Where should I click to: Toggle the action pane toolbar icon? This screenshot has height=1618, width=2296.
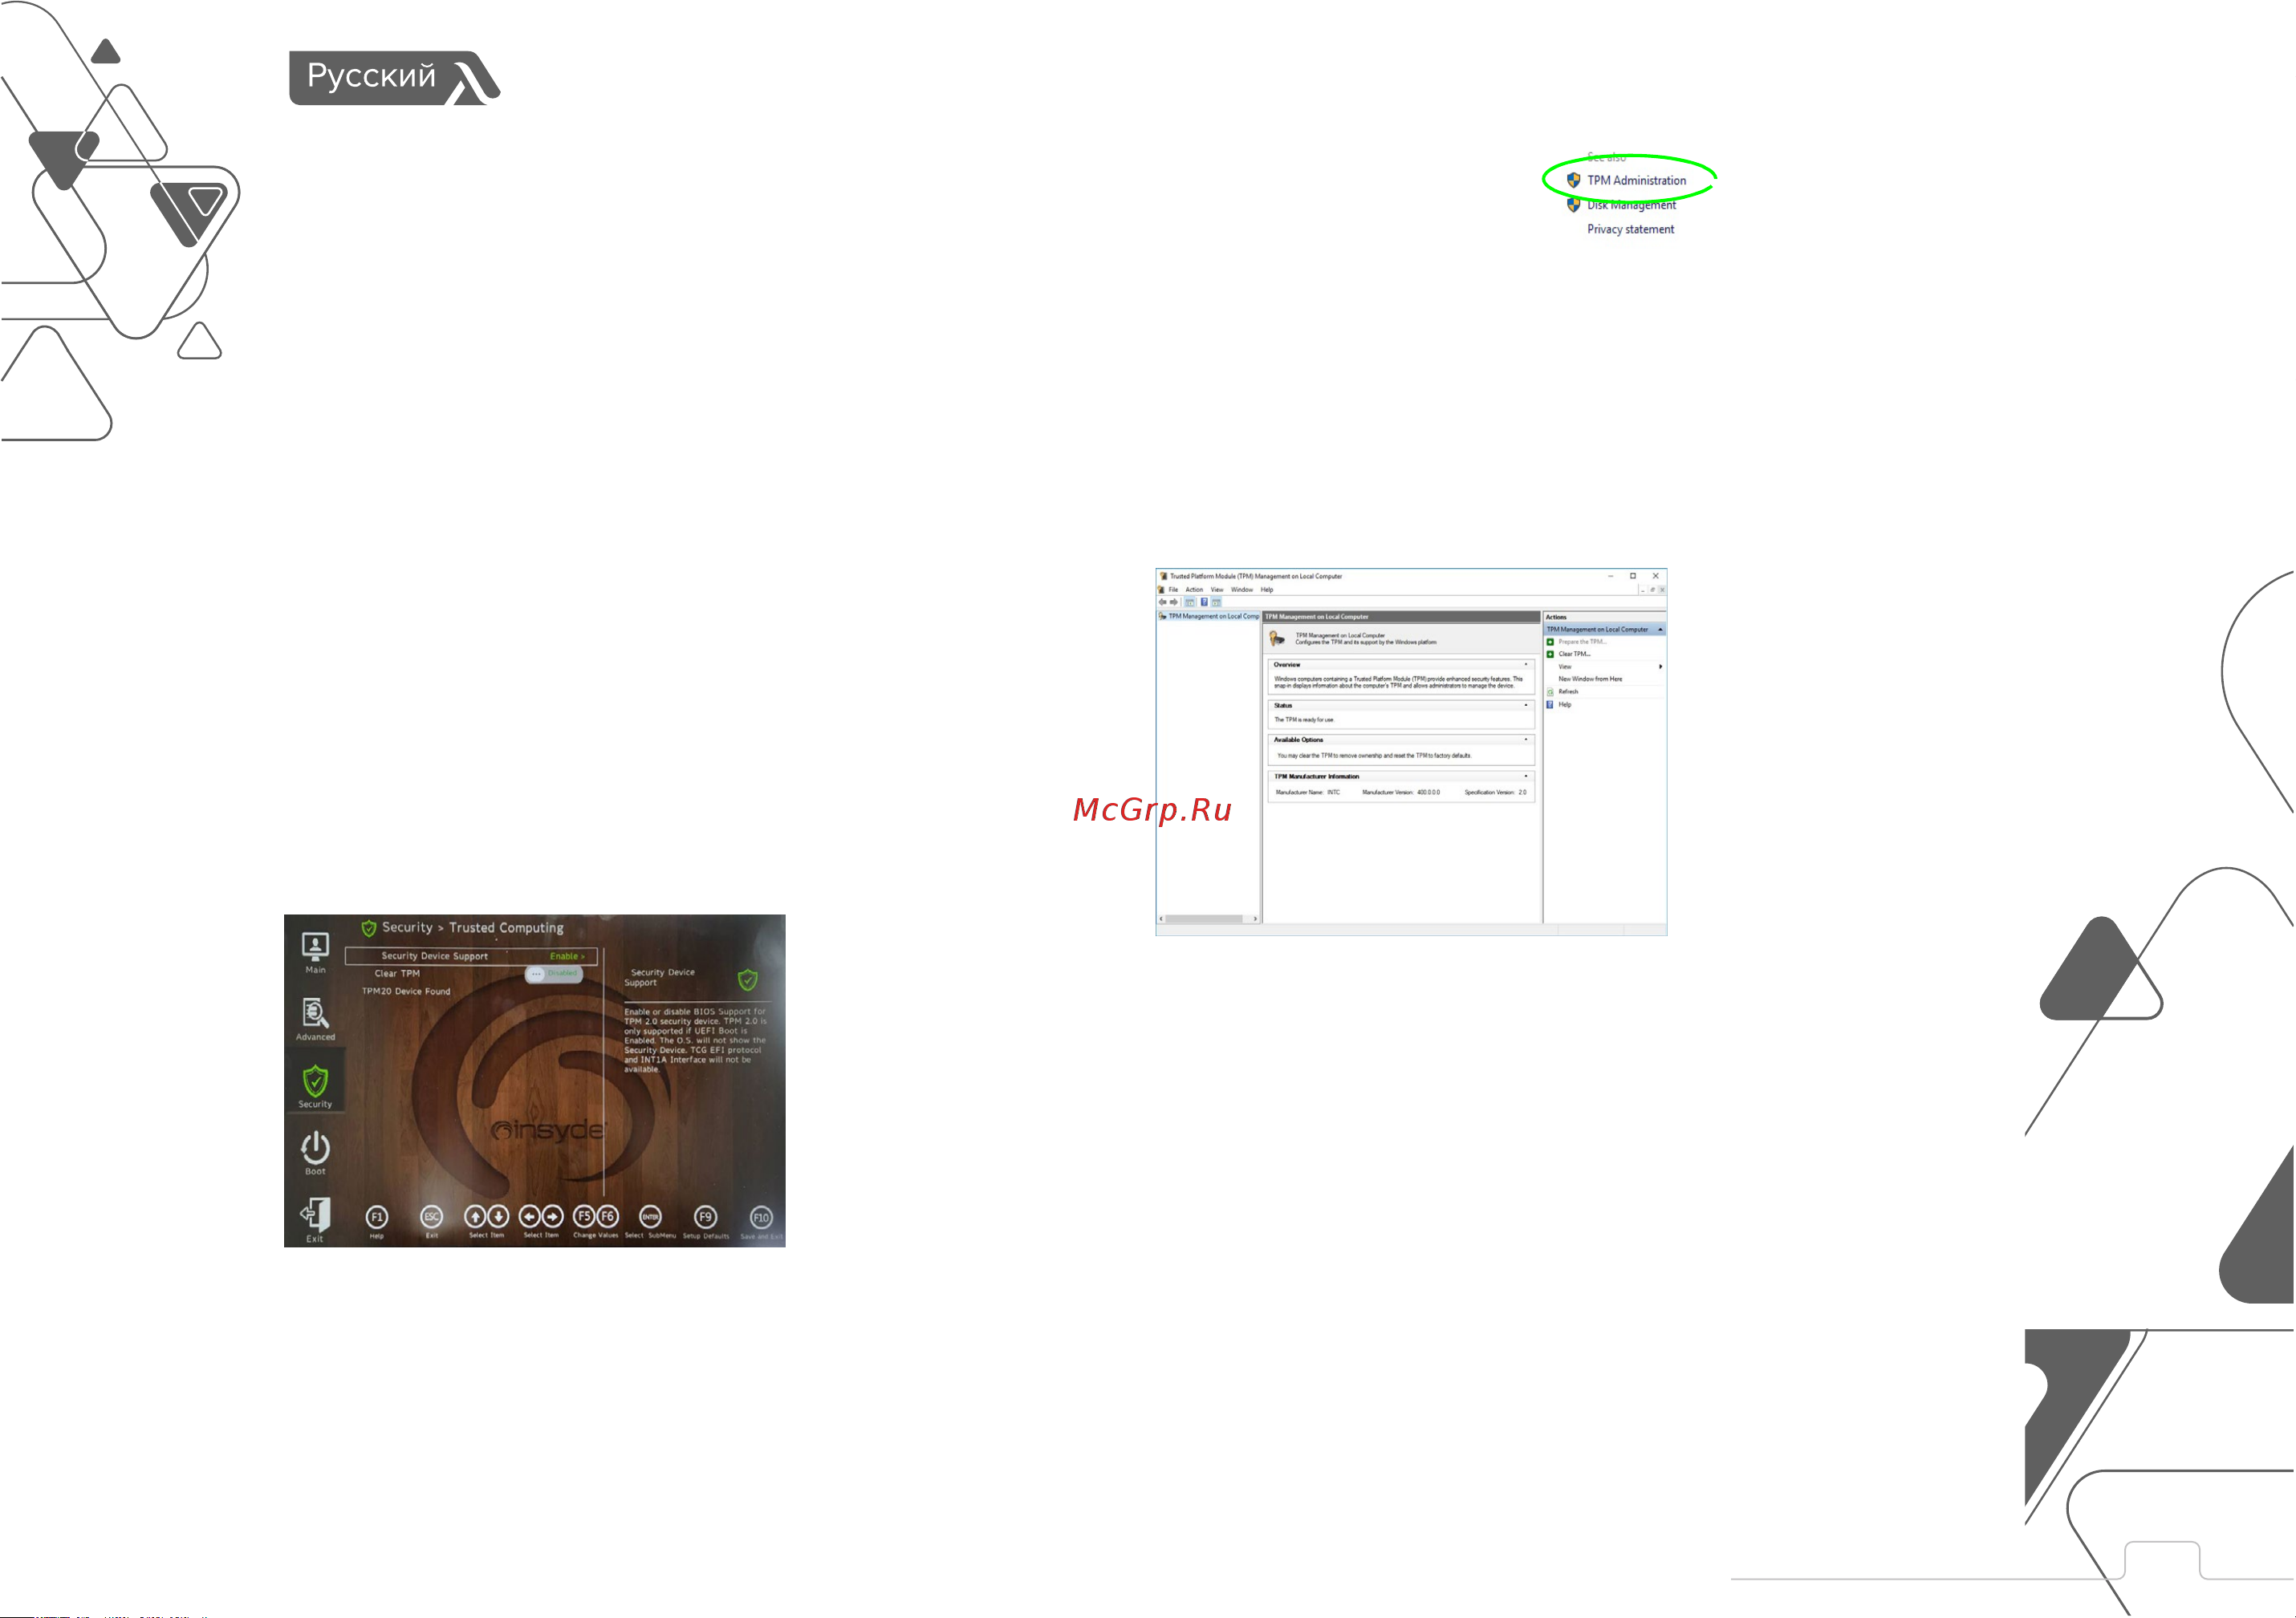pos(1217,602)
